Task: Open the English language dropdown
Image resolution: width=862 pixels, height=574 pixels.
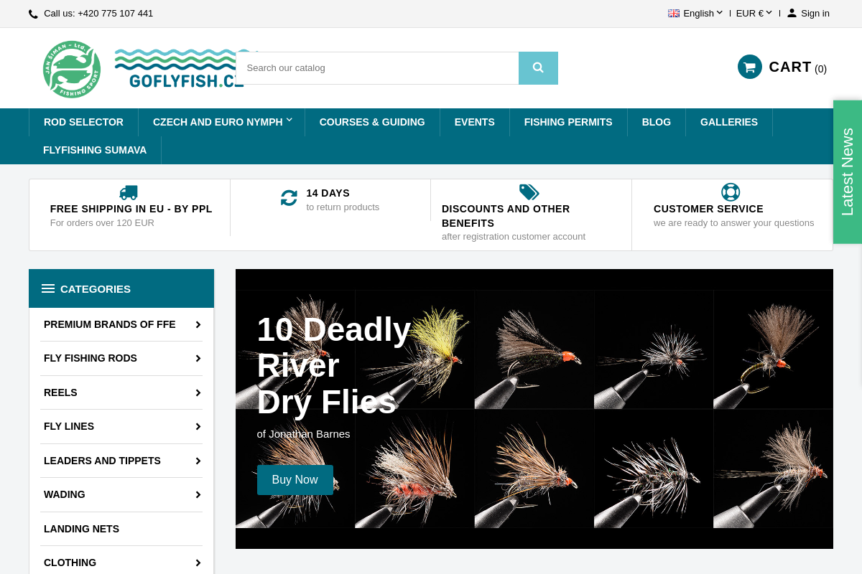Action: coord(695,13)
